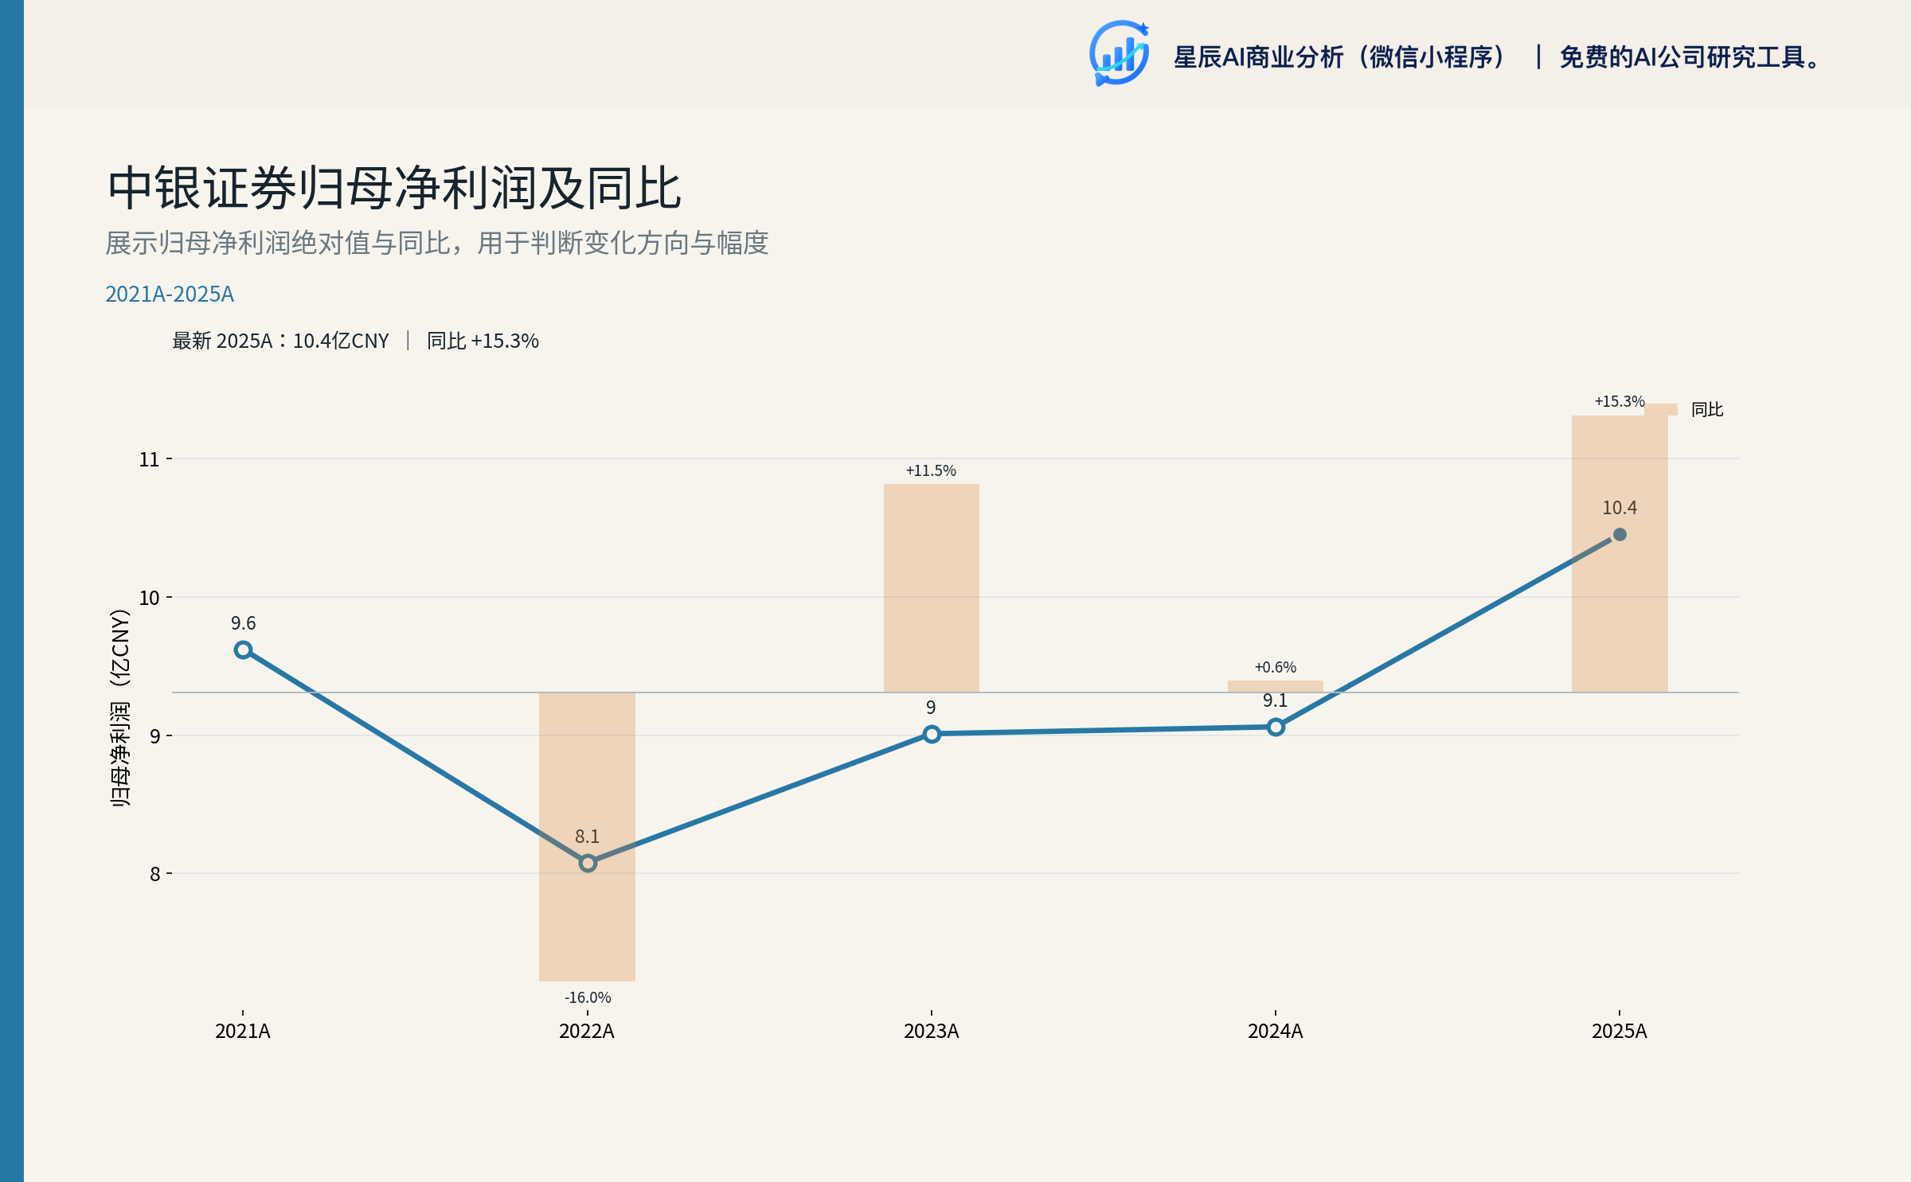Click the 同比 +15.3% summary text

coord(483,341)
